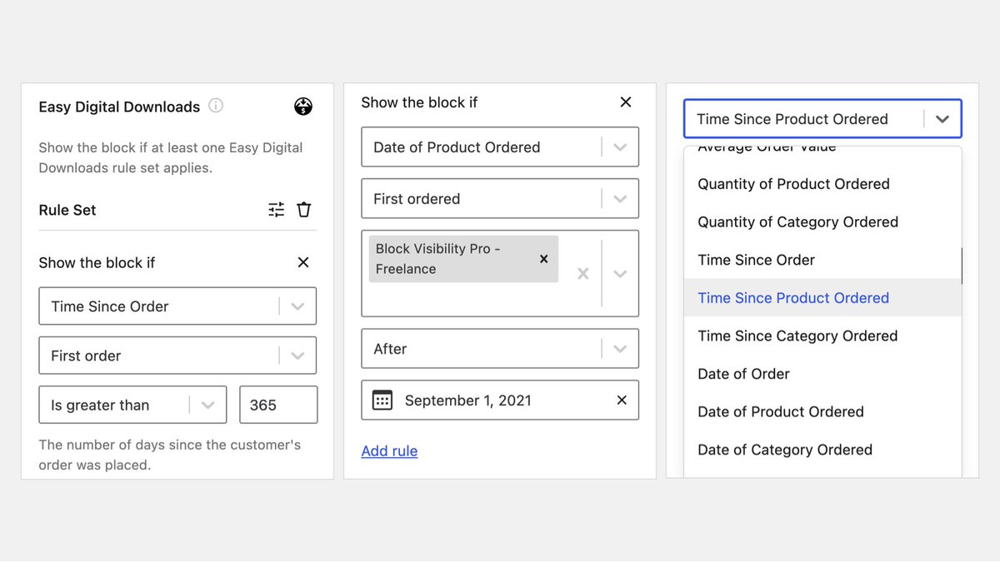Choose Time Since Order from list
1000x562 pixels.
point(822,260)
